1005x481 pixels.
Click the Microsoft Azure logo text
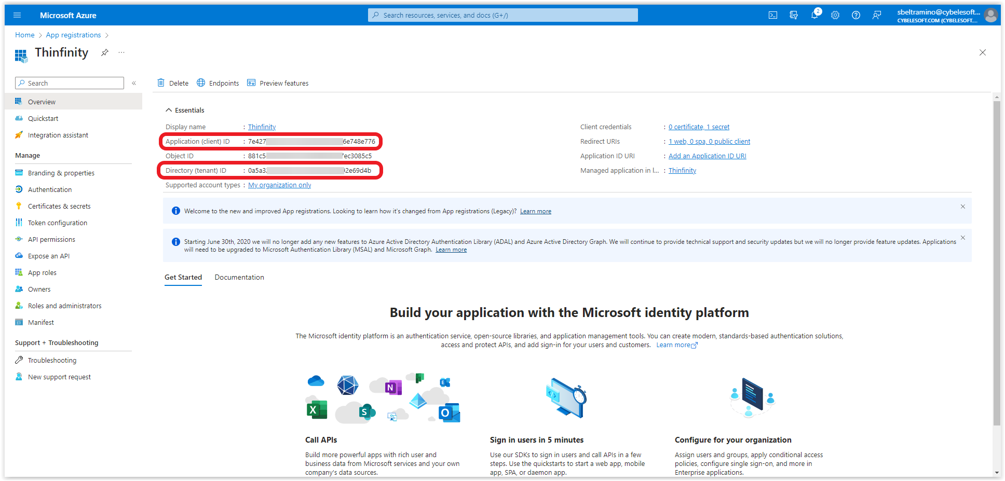pyautogui.click(x=68, y=15)
